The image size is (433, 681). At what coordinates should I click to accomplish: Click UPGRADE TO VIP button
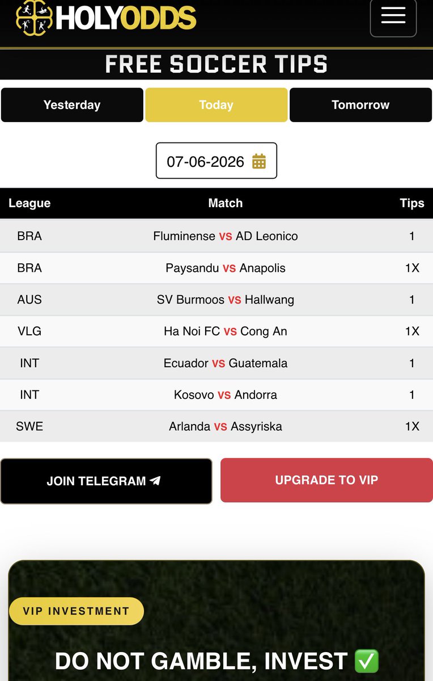click(x=326, y=480)
